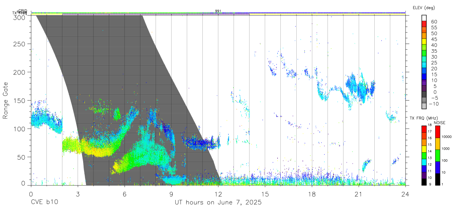
Task: Click the '25' label on ELEV scale
Action: [x=434, y=63]
